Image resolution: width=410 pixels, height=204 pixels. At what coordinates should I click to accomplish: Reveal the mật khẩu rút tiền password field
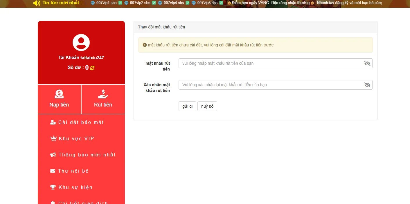pos(367,63)
